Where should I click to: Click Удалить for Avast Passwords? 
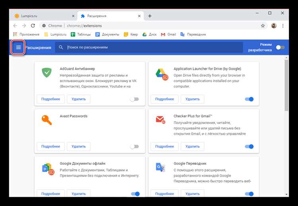coord(79,147)
